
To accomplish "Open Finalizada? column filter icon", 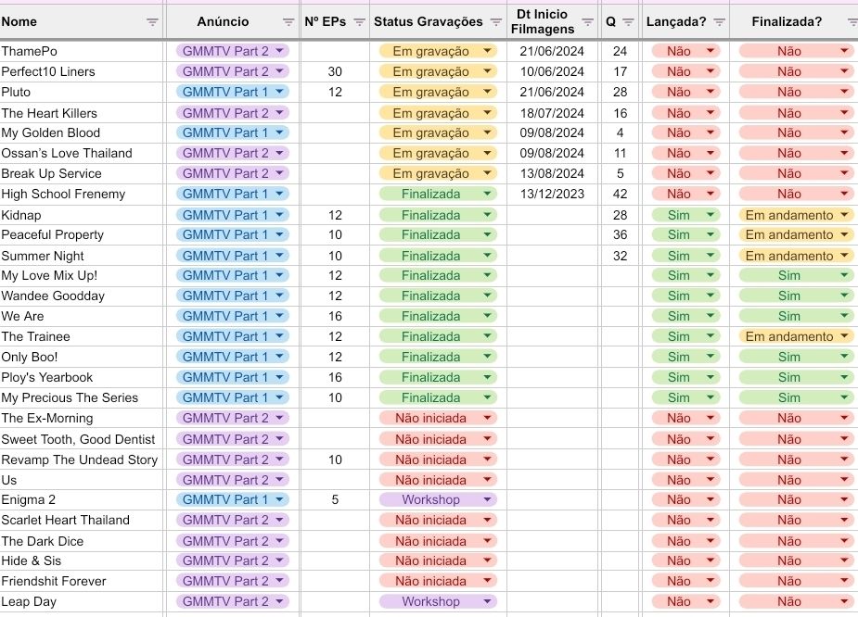I will [852, 22].
